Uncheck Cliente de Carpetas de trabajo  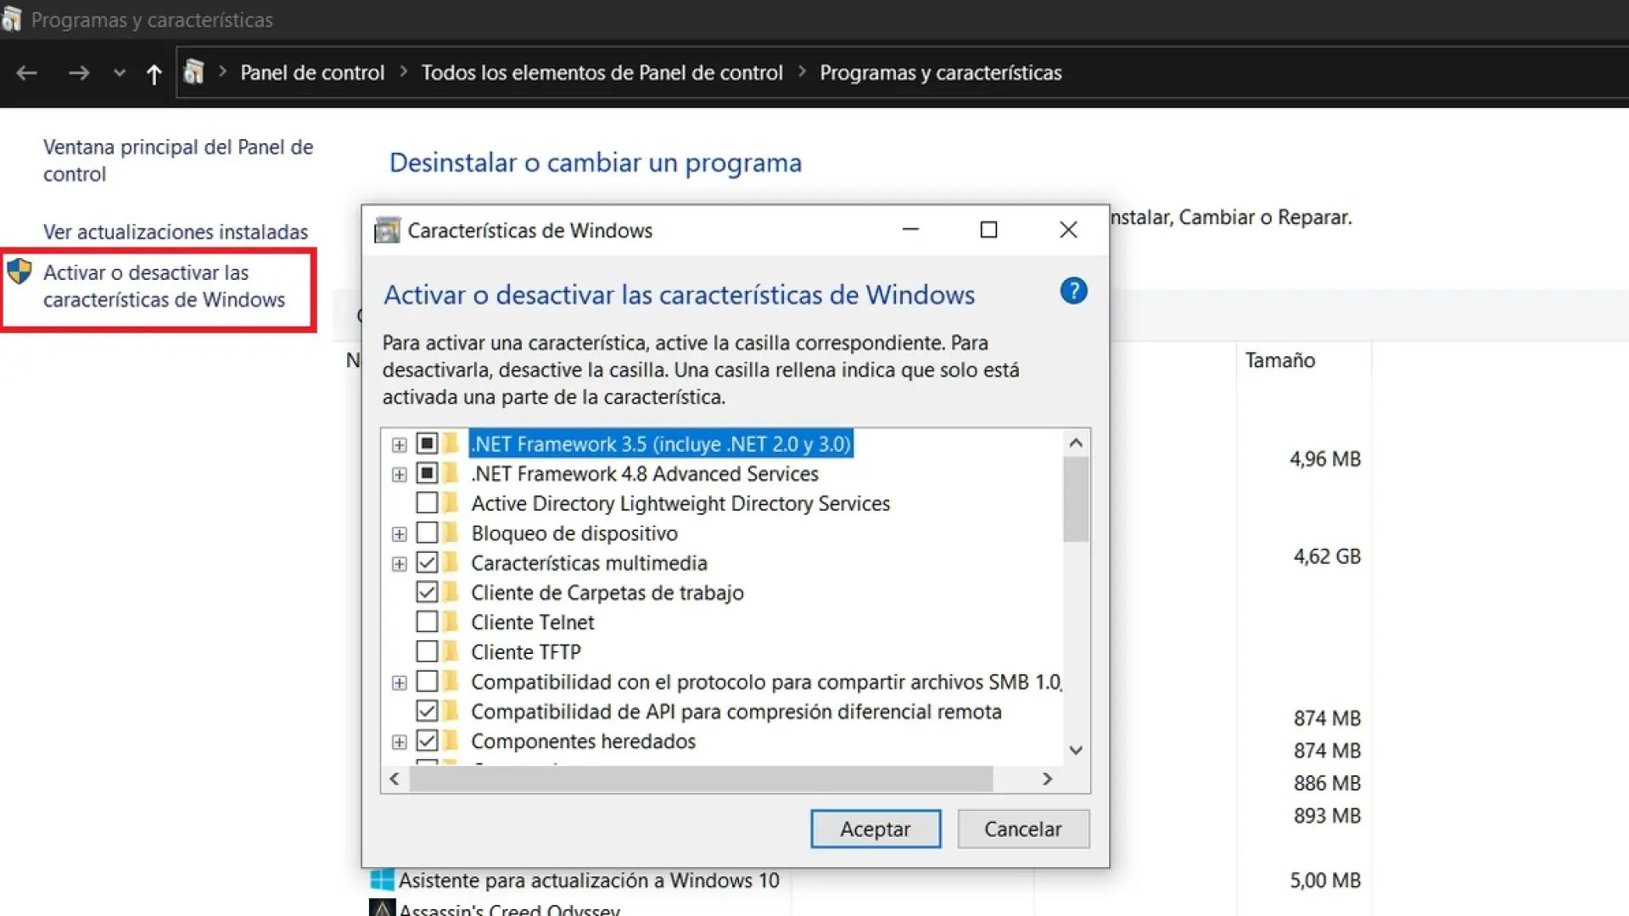click(x=427, y=593)
